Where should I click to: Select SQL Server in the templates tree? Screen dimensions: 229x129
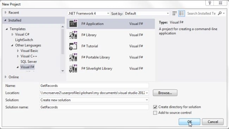pyautogui.click(x=29, y=62)
